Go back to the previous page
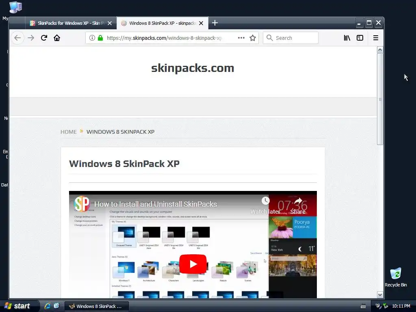Image resolution: width=416 pixels, height=312 pixels. (x=17, y=38)
